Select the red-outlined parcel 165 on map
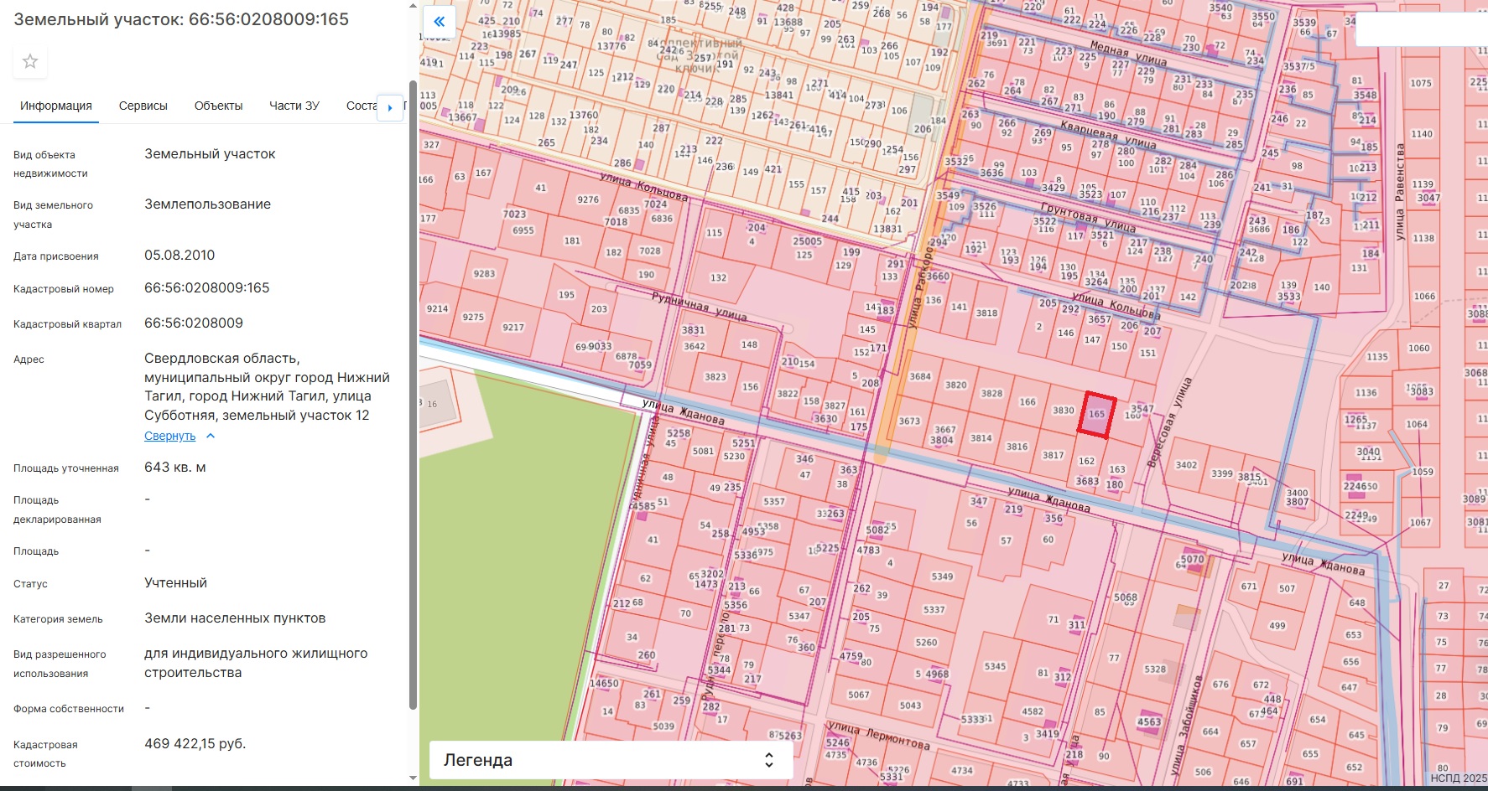Screen dimensions: 1488x791 [x=1097, y=415]
